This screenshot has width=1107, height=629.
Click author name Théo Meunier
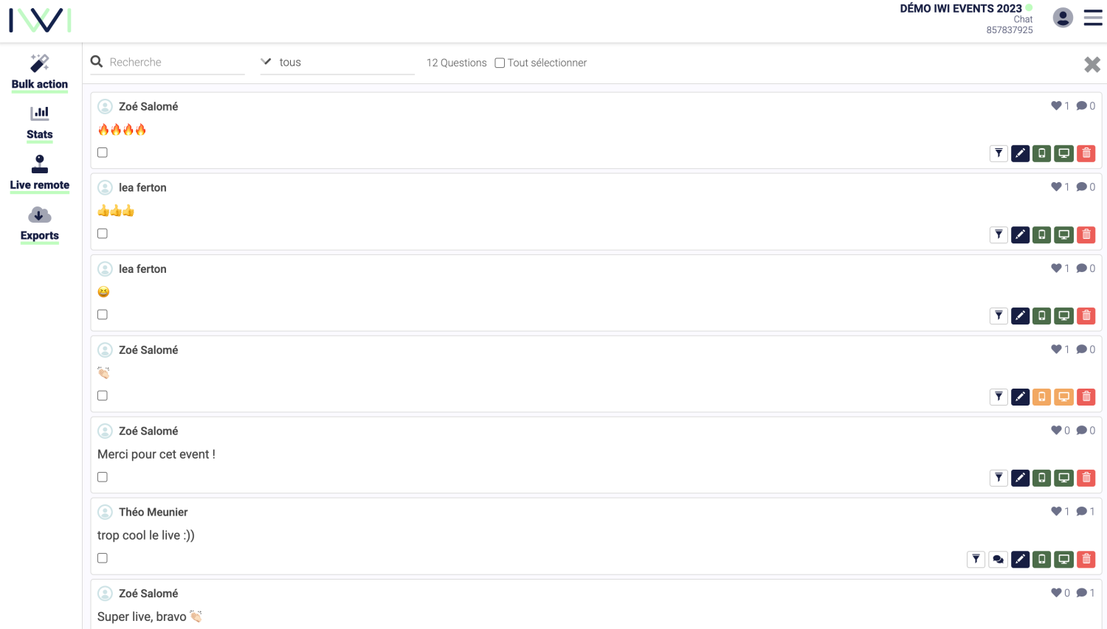coord(154,512)
